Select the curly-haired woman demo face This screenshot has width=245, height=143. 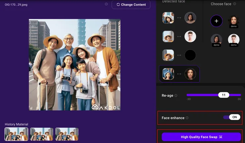click(x=234, y=21)
